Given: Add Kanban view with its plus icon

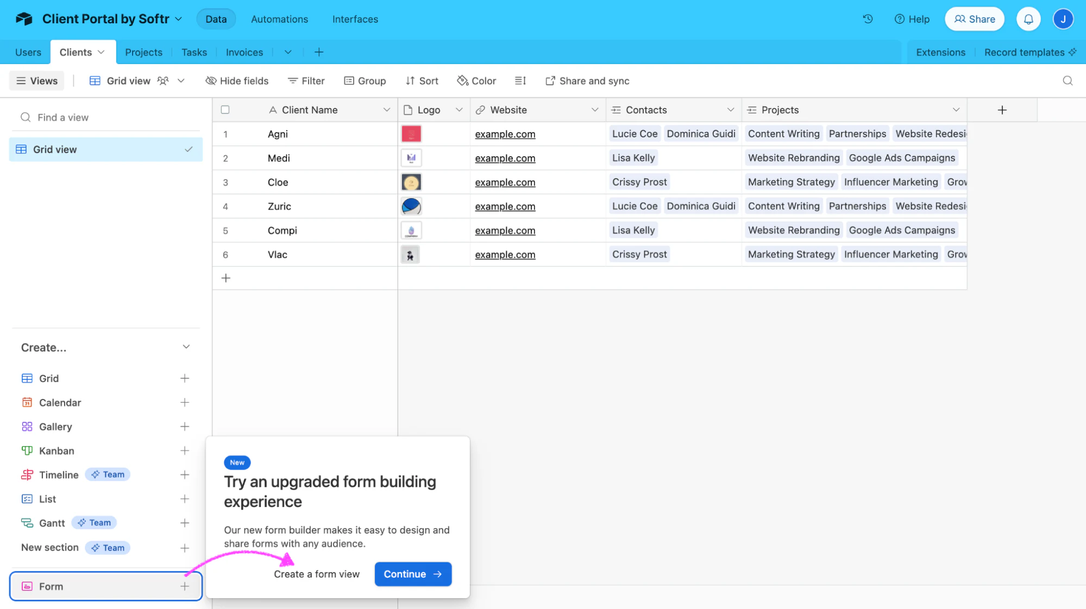Looking at the screenshot, I should click(x=185, y=451).
